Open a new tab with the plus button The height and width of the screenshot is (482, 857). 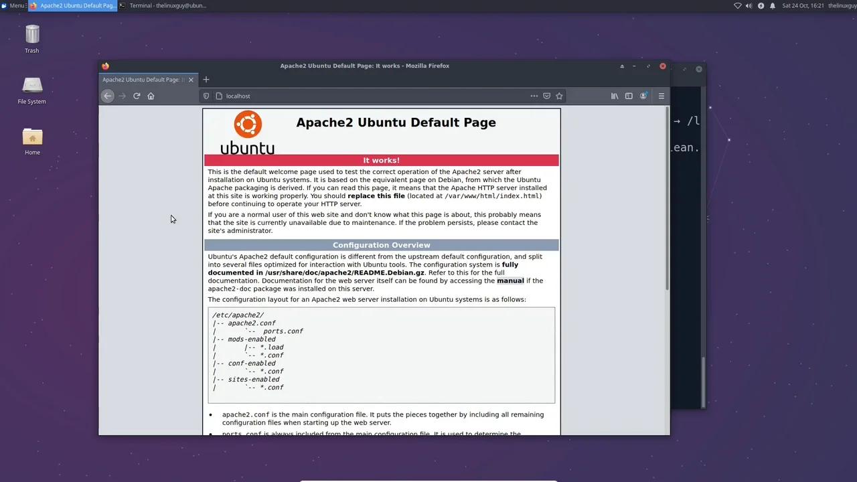coord(206,80)
